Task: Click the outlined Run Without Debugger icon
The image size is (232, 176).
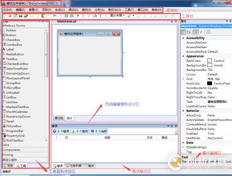Action: [x=83, y=16]
